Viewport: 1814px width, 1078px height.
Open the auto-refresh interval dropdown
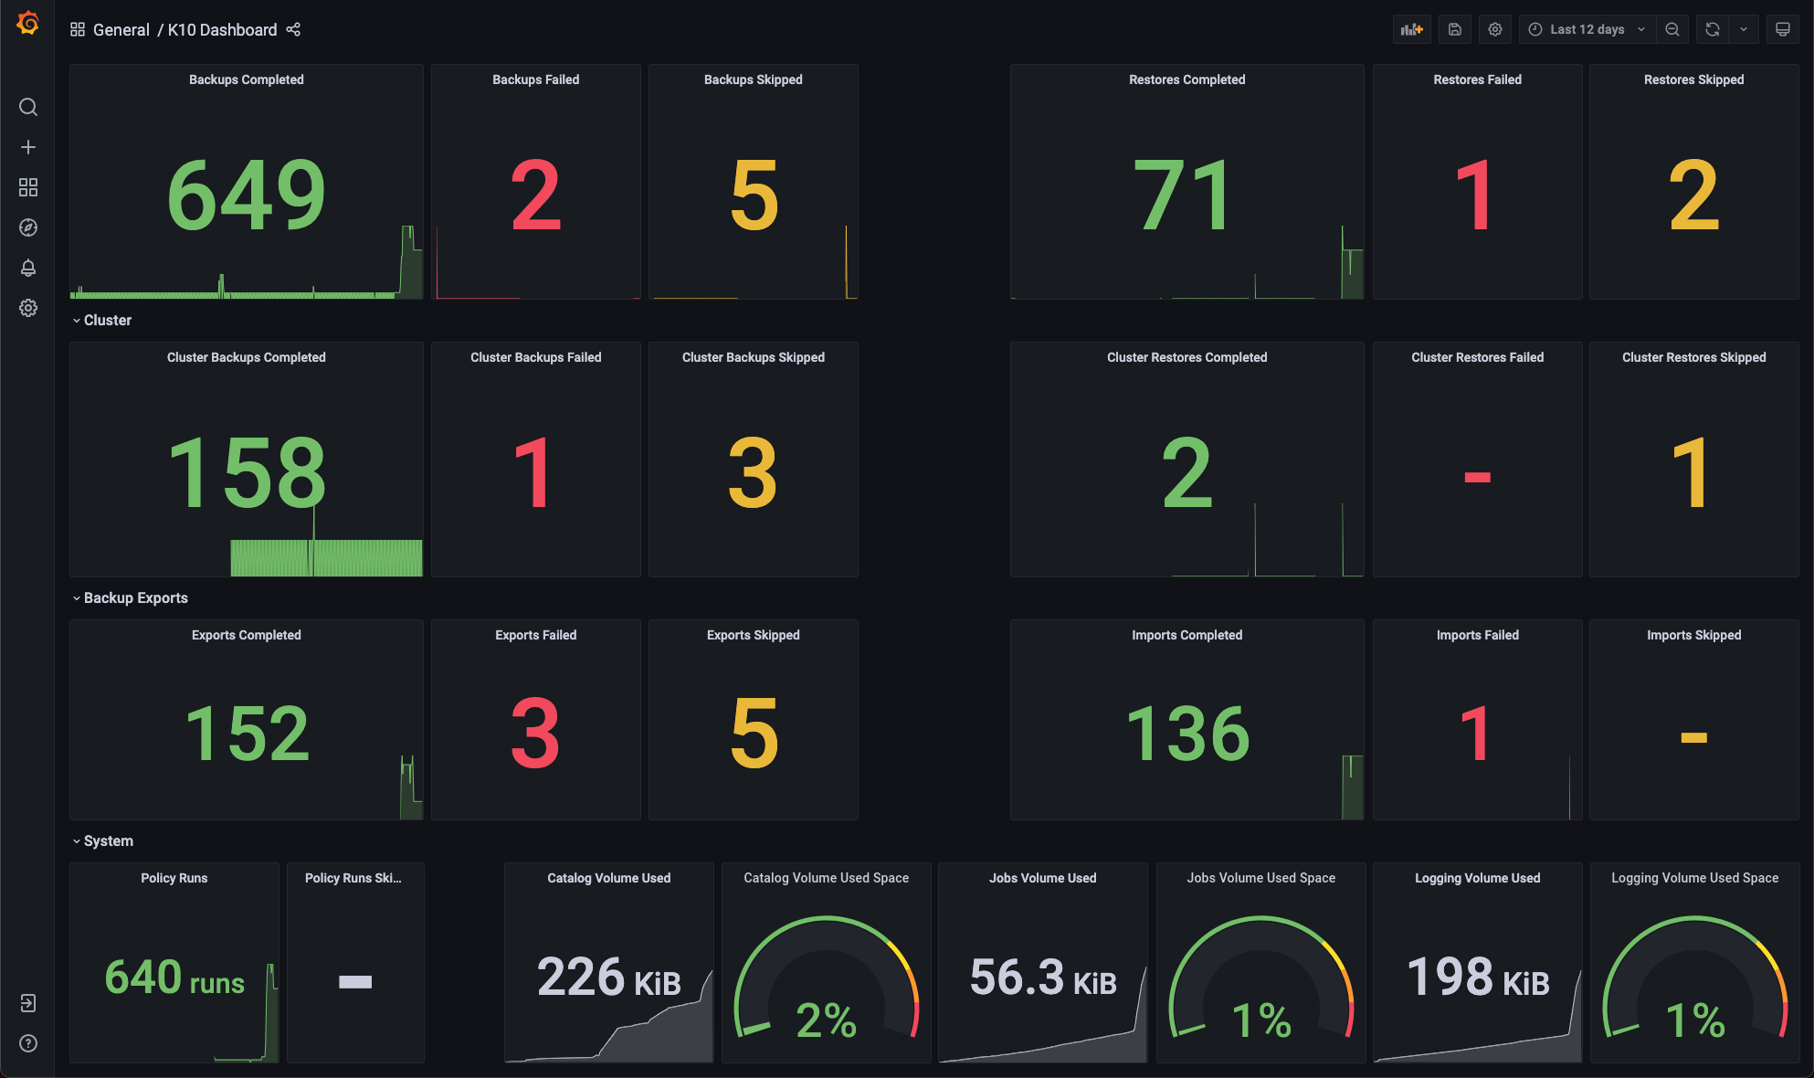click(1745, 28)
